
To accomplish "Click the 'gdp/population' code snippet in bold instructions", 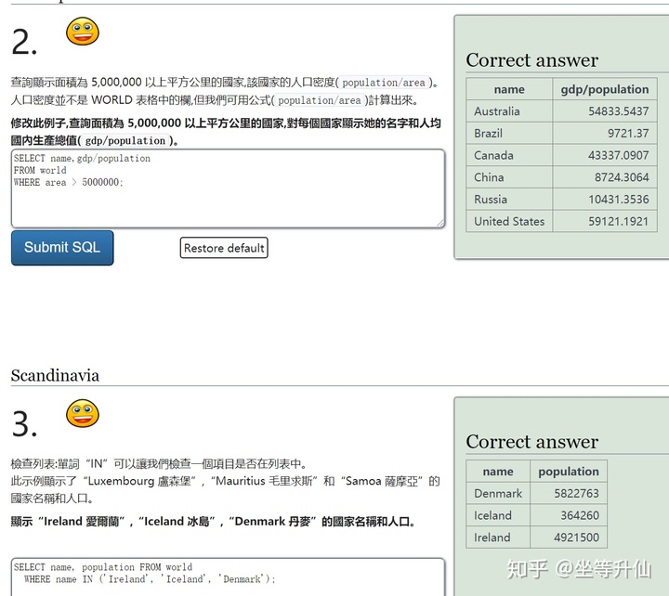I will pos(125,141).
